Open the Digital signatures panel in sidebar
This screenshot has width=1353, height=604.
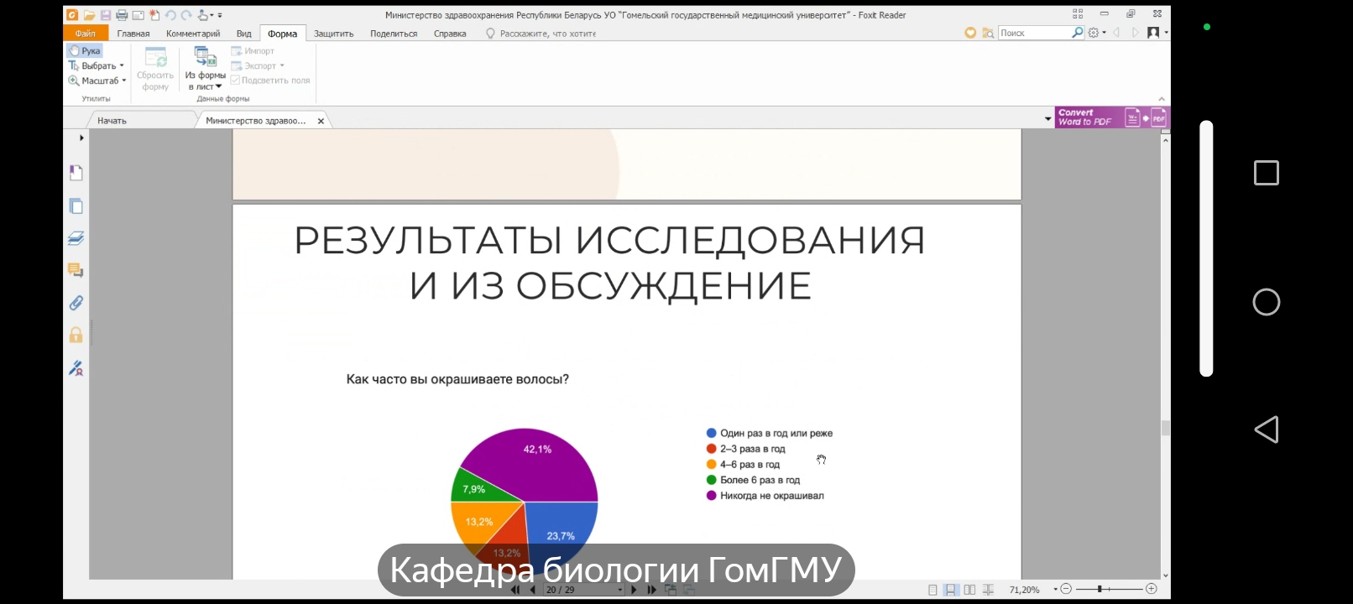[76, 368]
